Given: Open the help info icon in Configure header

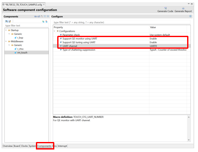Looking at the screenshot, I should tap(190, 16).
